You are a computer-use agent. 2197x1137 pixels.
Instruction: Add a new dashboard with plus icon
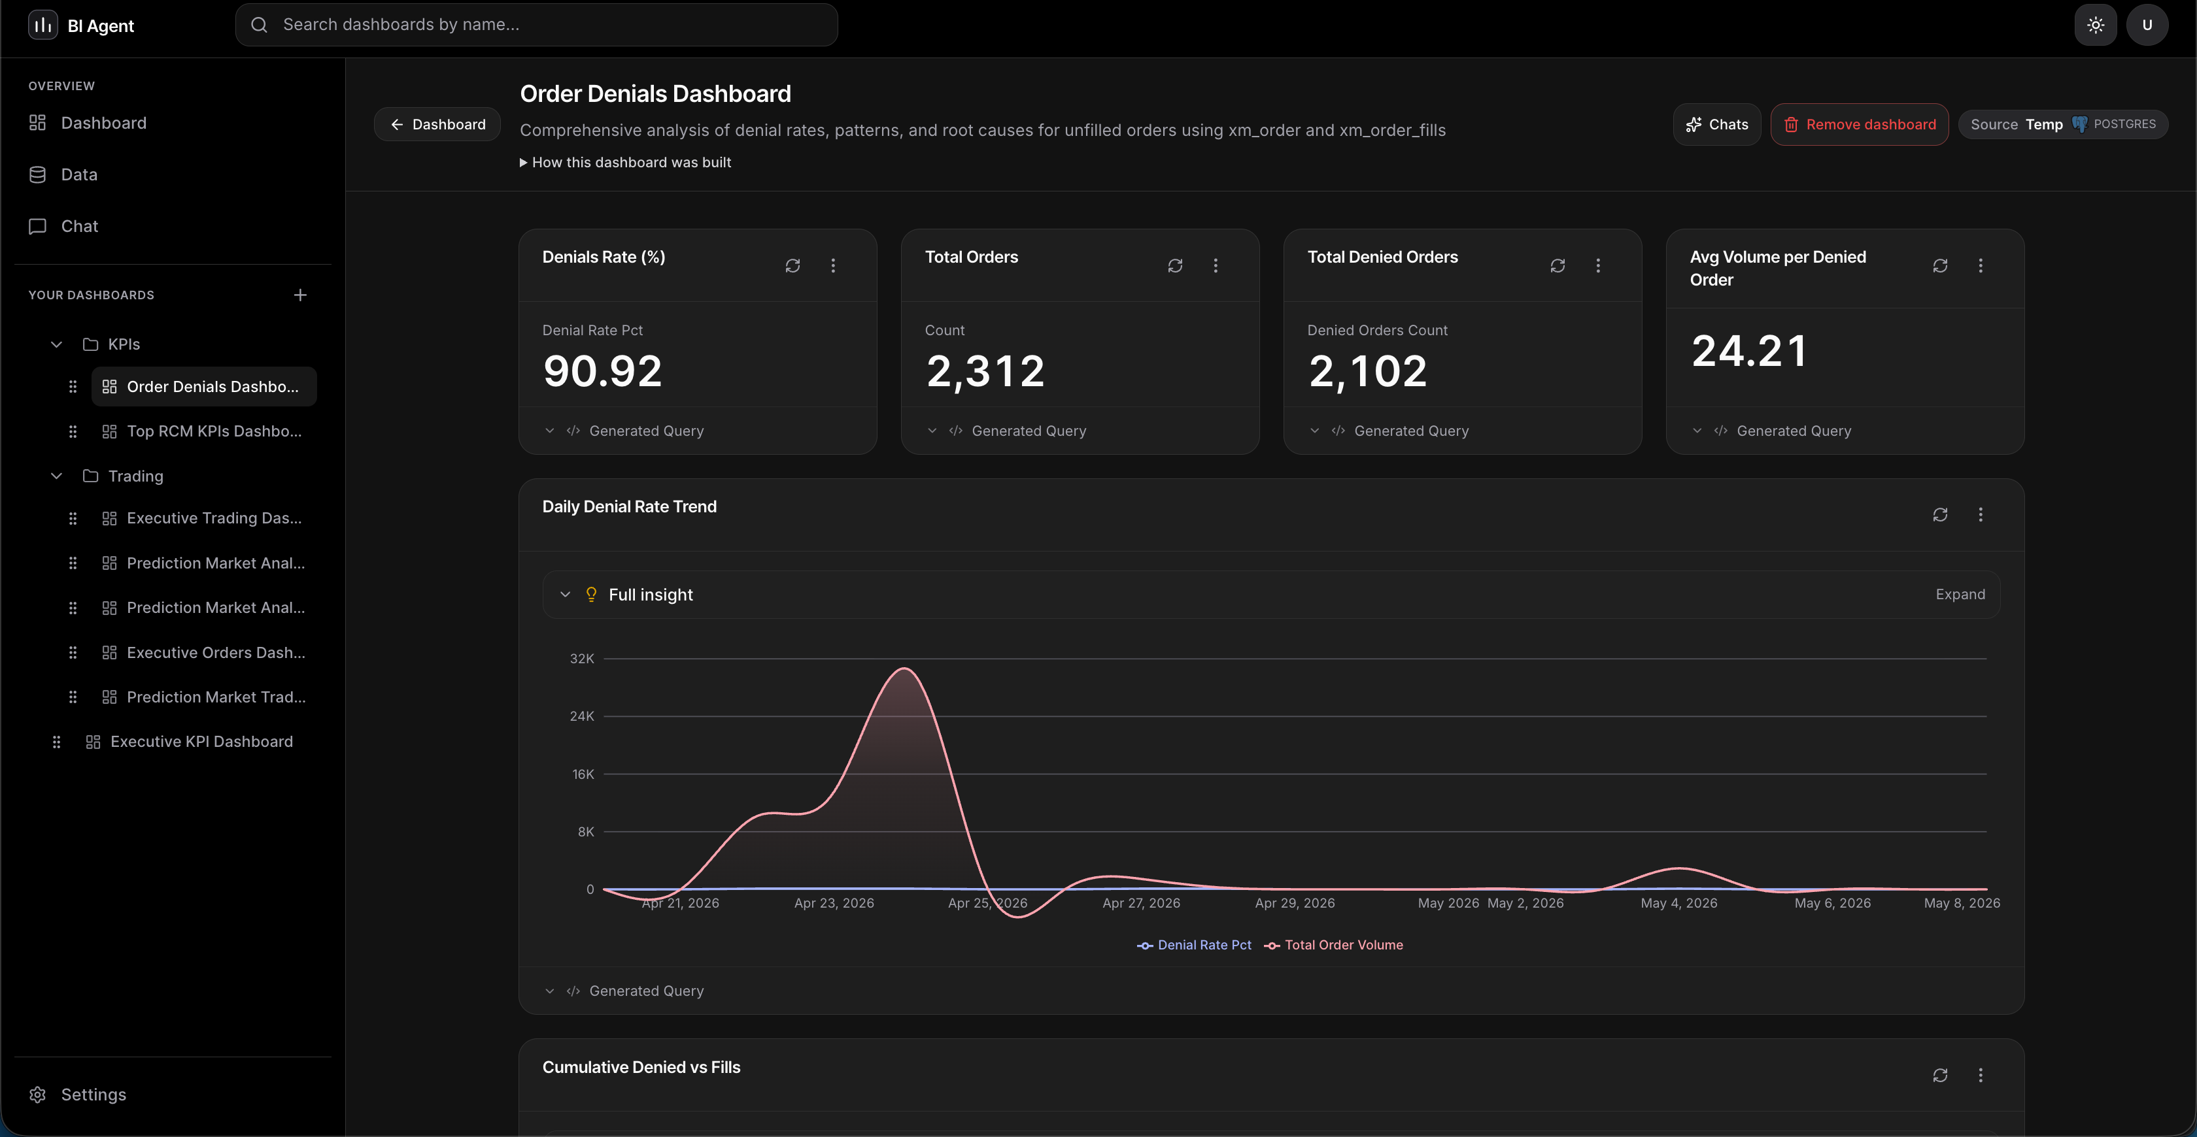pos(300,295)
